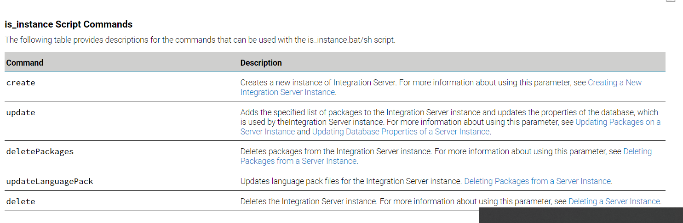The height and width of the screenshot is (223, 683).
Task: Open Deleting Packages link in the updateLanguagePack row
Action: (x=537, y=181)
